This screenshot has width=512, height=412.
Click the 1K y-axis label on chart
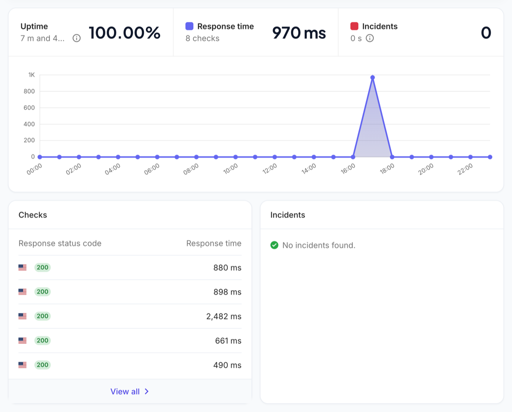tap(32, 75)
